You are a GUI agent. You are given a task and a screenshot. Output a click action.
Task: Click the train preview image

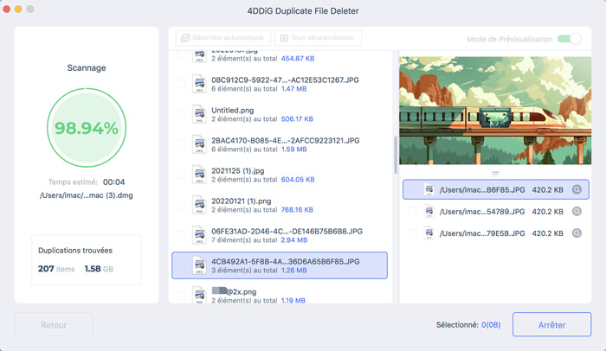pos(495,111)
